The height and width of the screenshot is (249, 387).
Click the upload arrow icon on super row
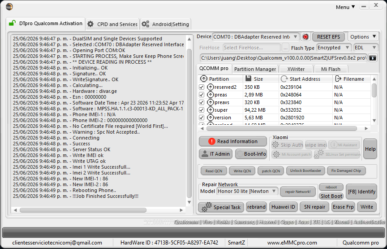tap(210, 110)
